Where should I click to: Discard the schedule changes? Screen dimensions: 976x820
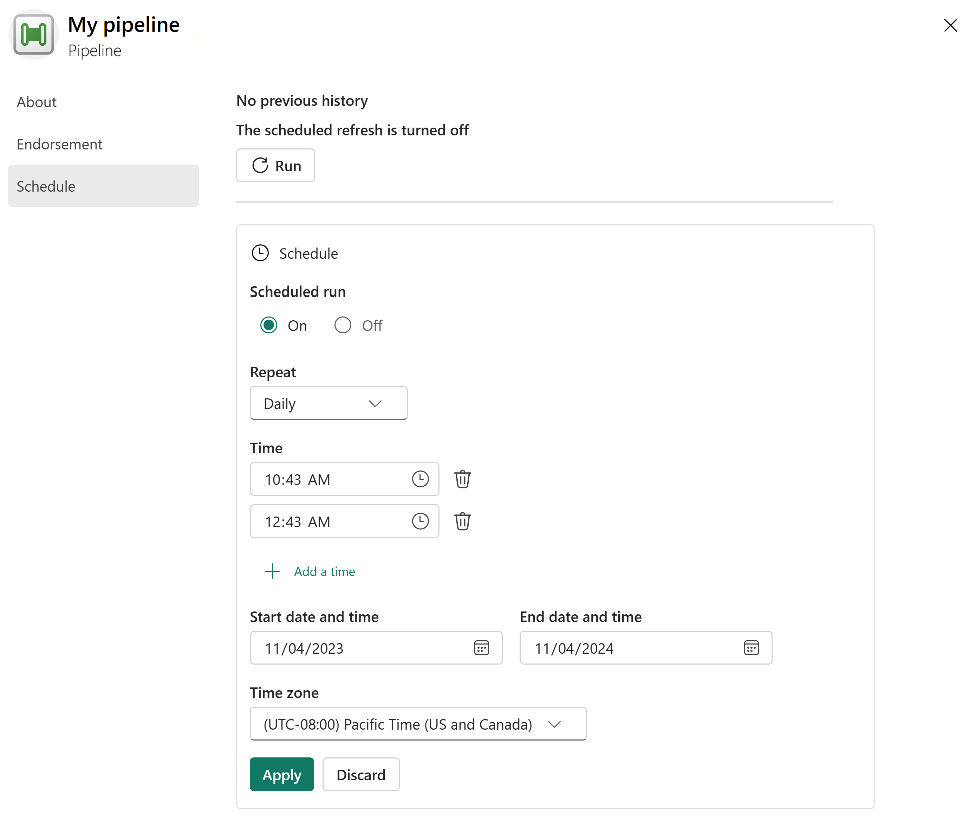pyautogui.click(x=361, y=775)
